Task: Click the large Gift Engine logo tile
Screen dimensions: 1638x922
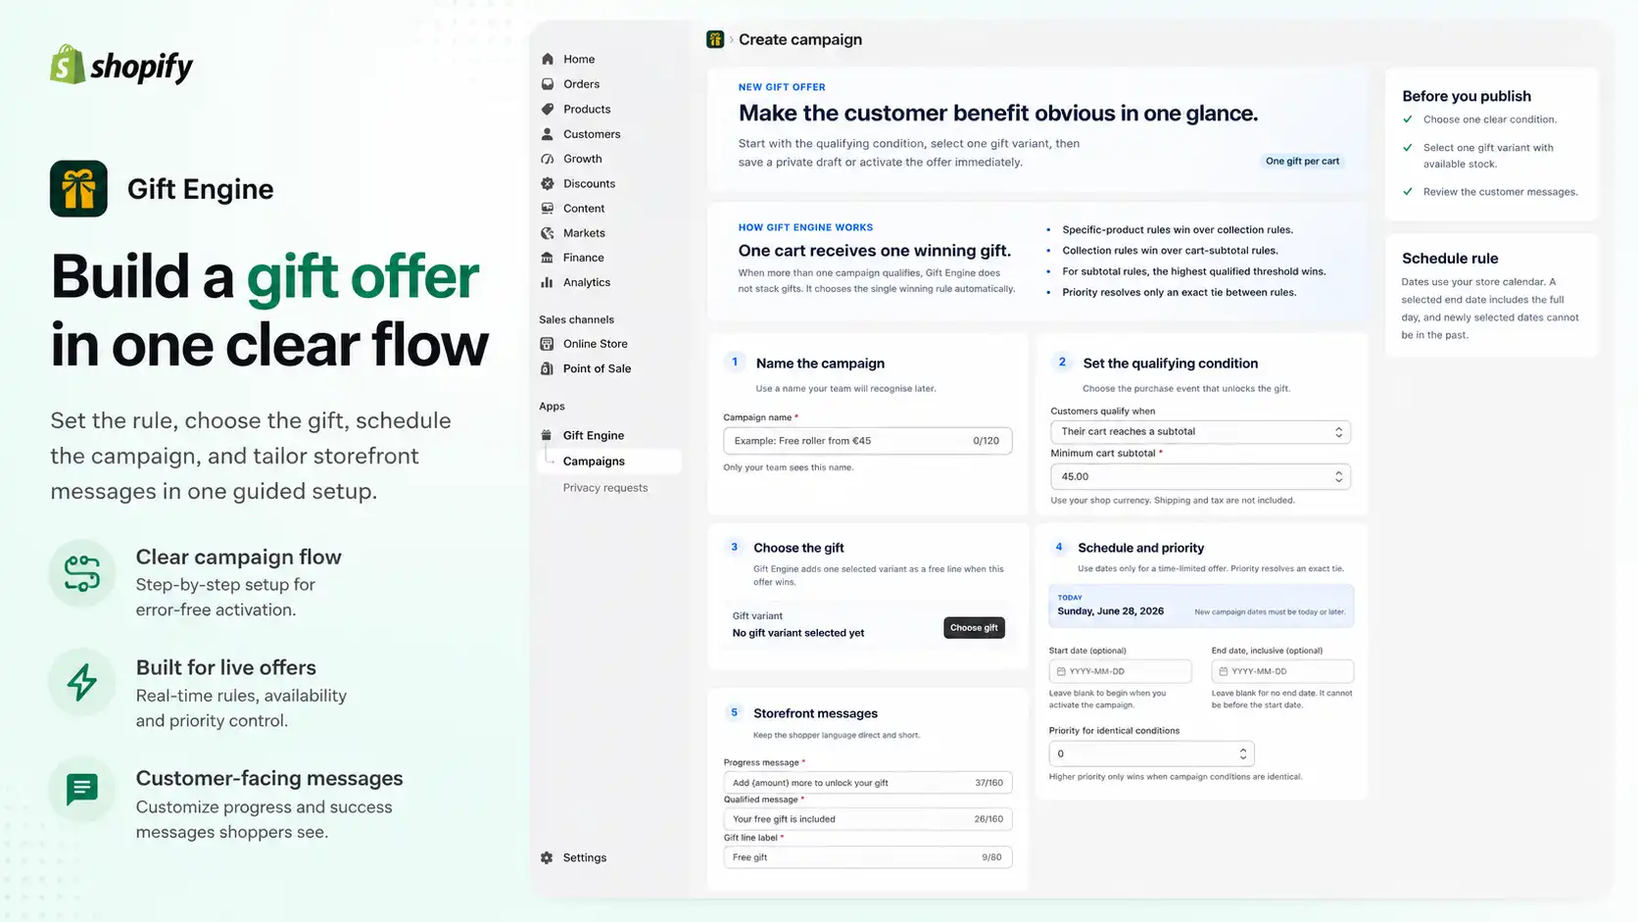Action: coord(78,188)
